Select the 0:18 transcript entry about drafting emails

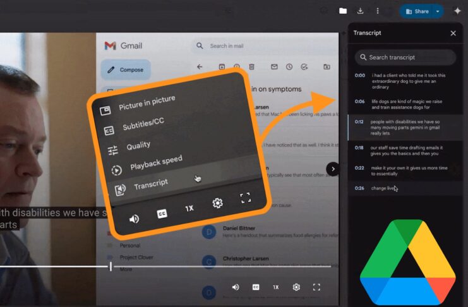click(405, 150)
